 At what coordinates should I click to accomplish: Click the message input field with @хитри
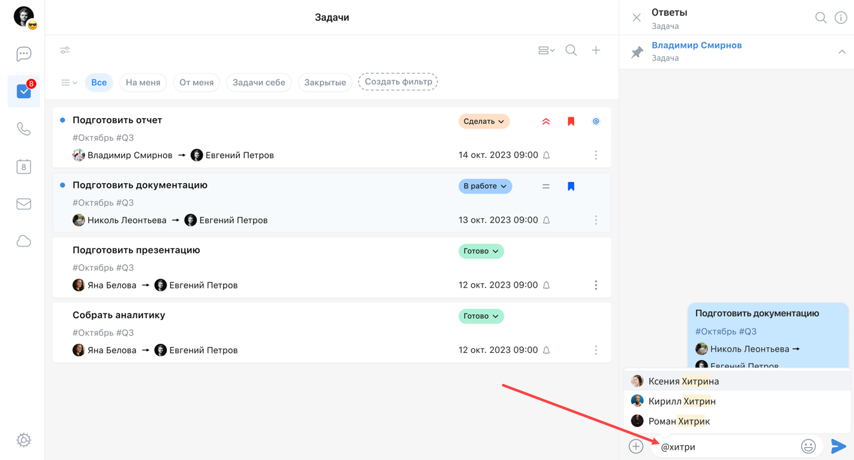[x=726, y=446]
